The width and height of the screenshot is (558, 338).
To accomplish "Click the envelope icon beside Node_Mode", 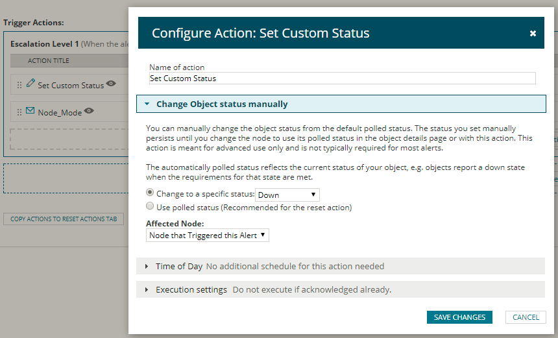I will 30,111.
